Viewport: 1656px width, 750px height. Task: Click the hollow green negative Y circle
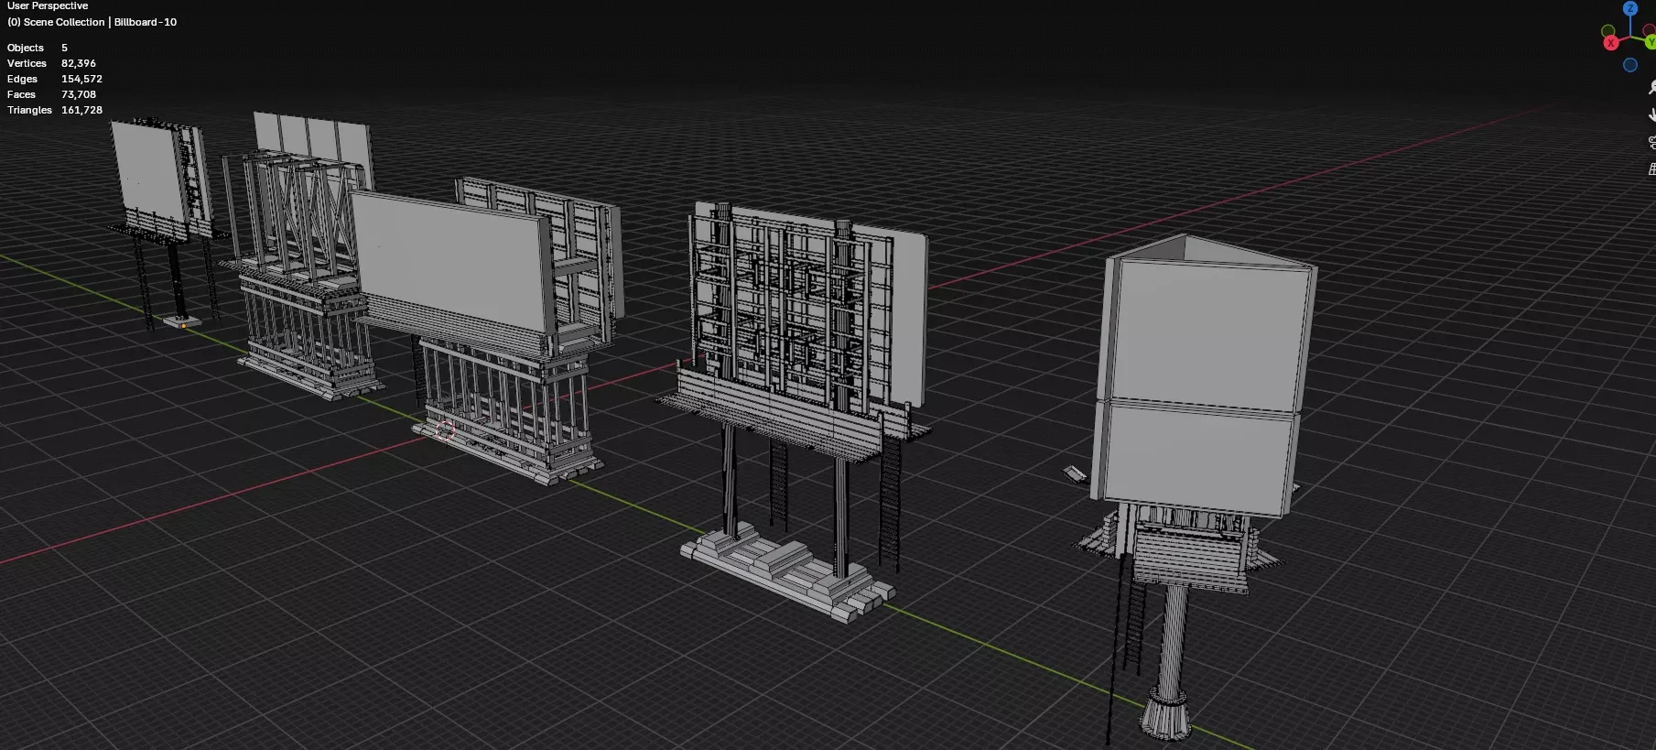(x=1608, y=32)
